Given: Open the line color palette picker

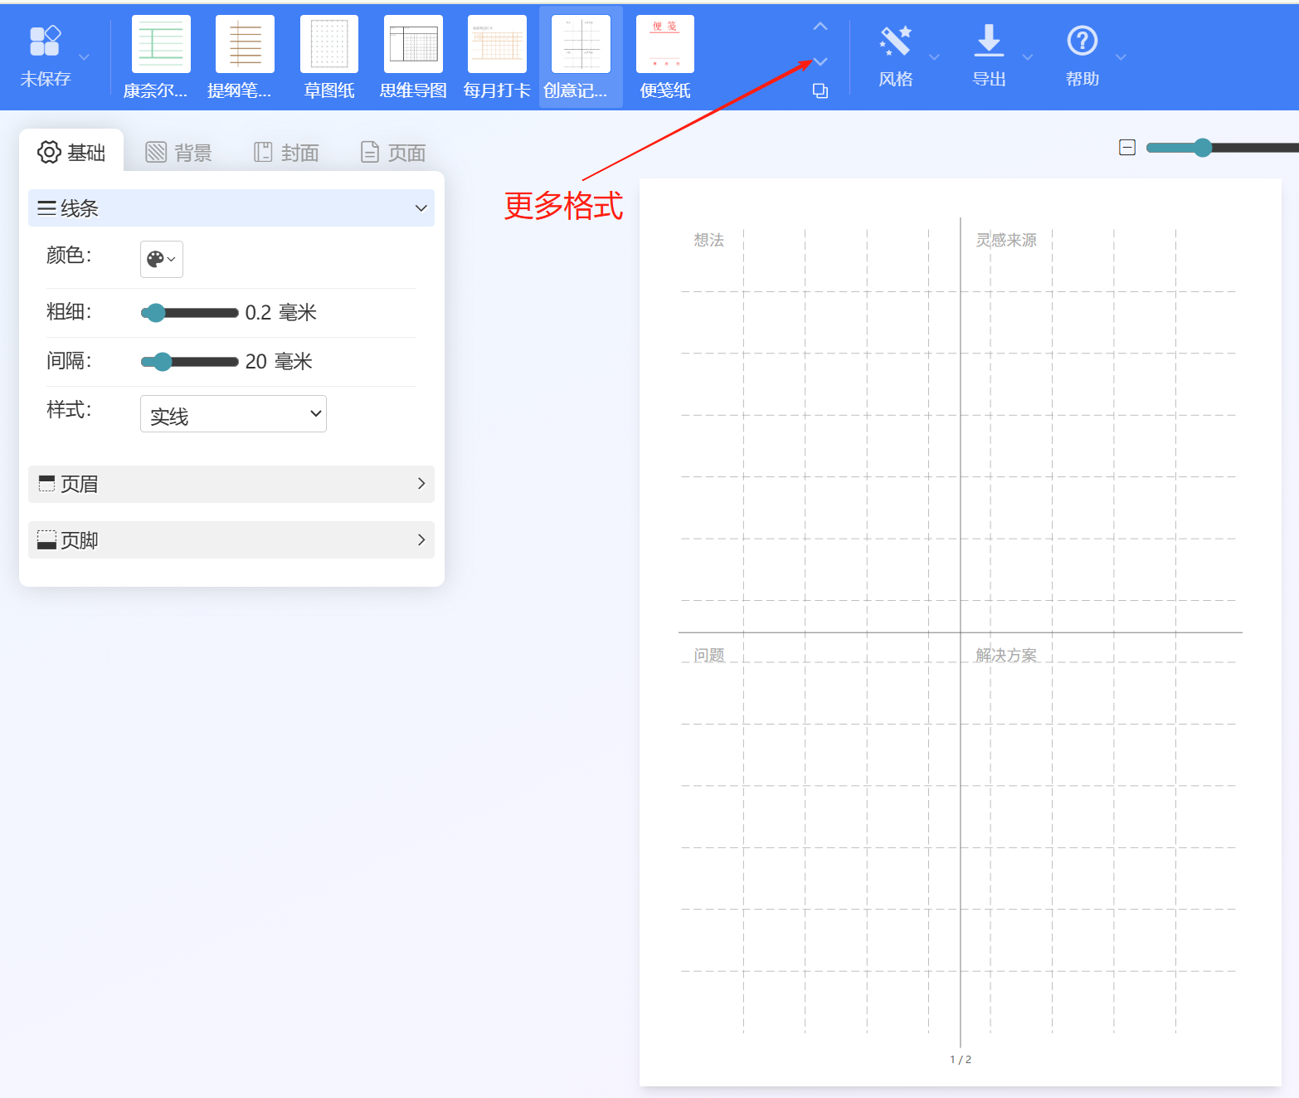Looking at the screenshot, I should tap(161, 260).
